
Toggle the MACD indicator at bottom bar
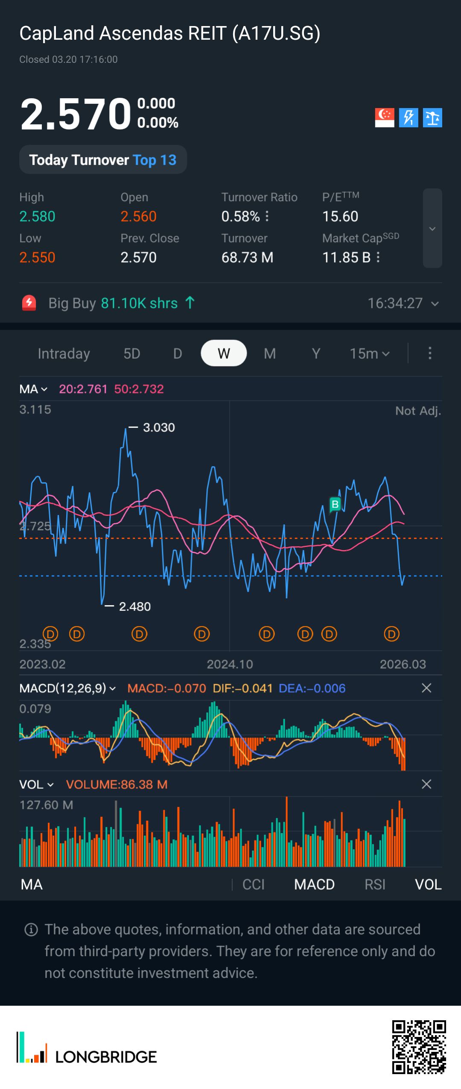(314, 884)
